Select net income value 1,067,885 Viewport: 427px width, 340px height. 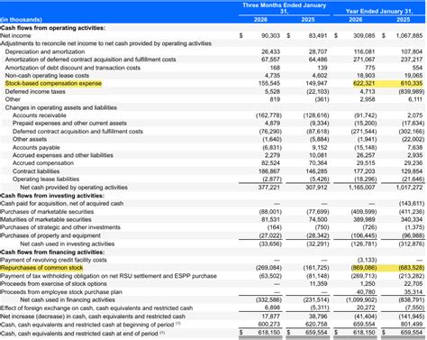pos(409,35)
